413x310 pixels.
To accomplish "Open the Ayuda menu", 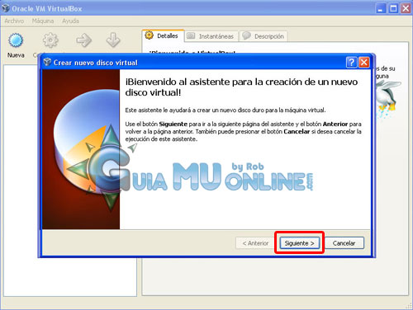I will pyautogui.click(x=70, y=21).
